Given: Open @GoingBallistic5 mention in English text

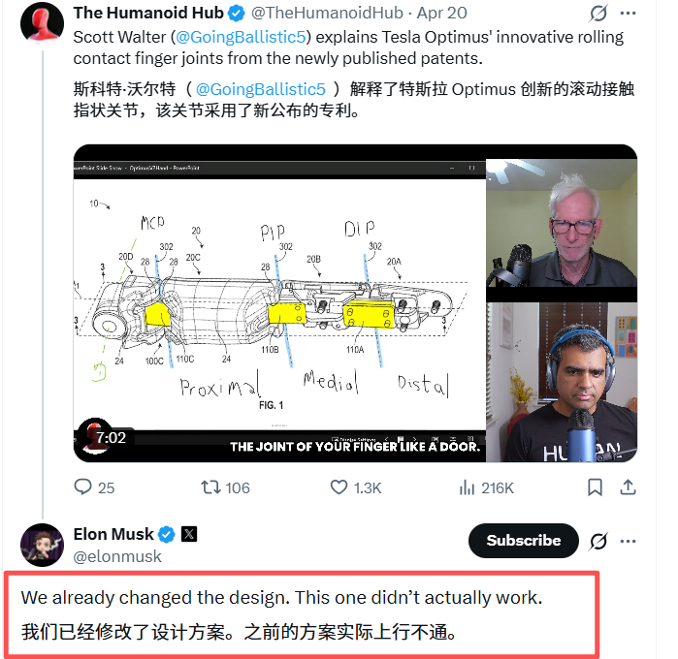Looking at the screenshot, I should [x=241, y=37].
